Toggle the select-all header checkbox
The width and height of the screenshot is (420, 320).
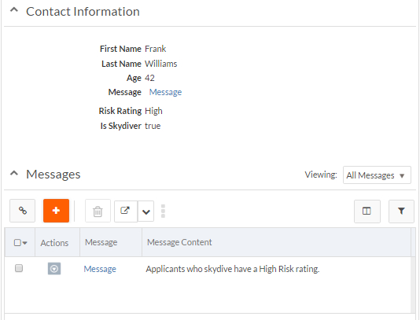17,243
